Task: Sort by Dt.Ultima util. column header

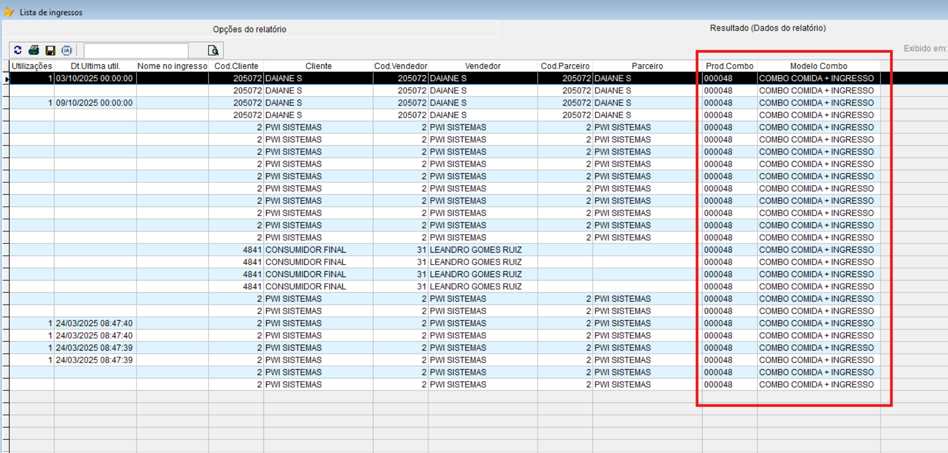Action: click(x=95, y=66)
